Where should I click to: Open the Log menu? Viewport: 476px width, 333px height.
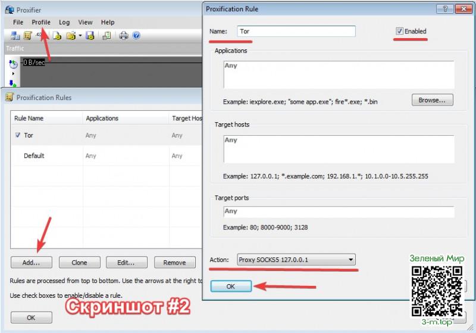64,22
